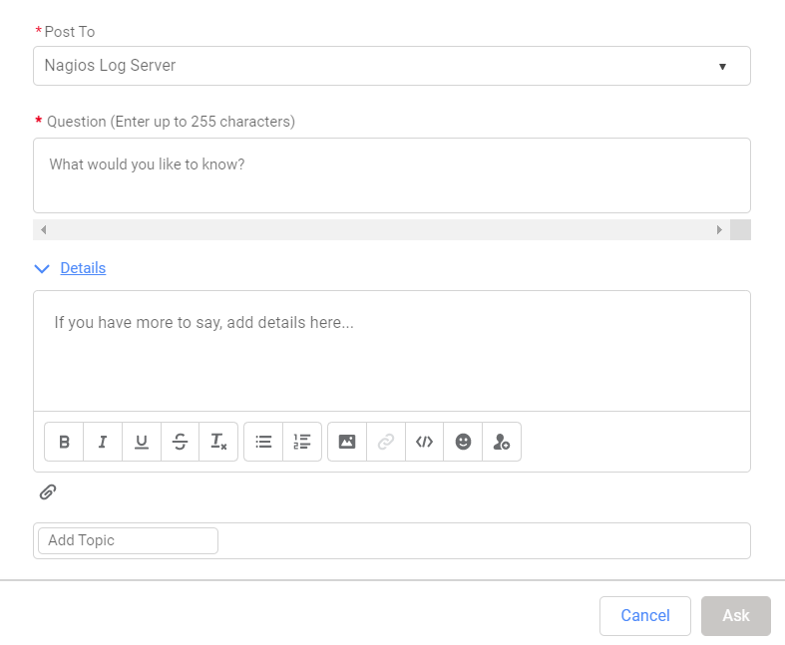
Task: Click the Ask button
Action: pyautogui.click(x=735, y=615)
